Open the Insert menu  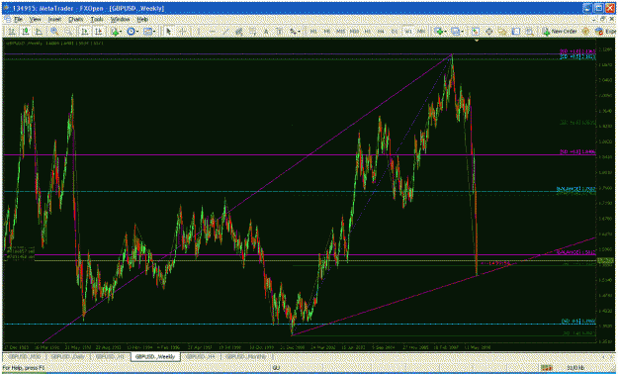(x=54, y=19)
